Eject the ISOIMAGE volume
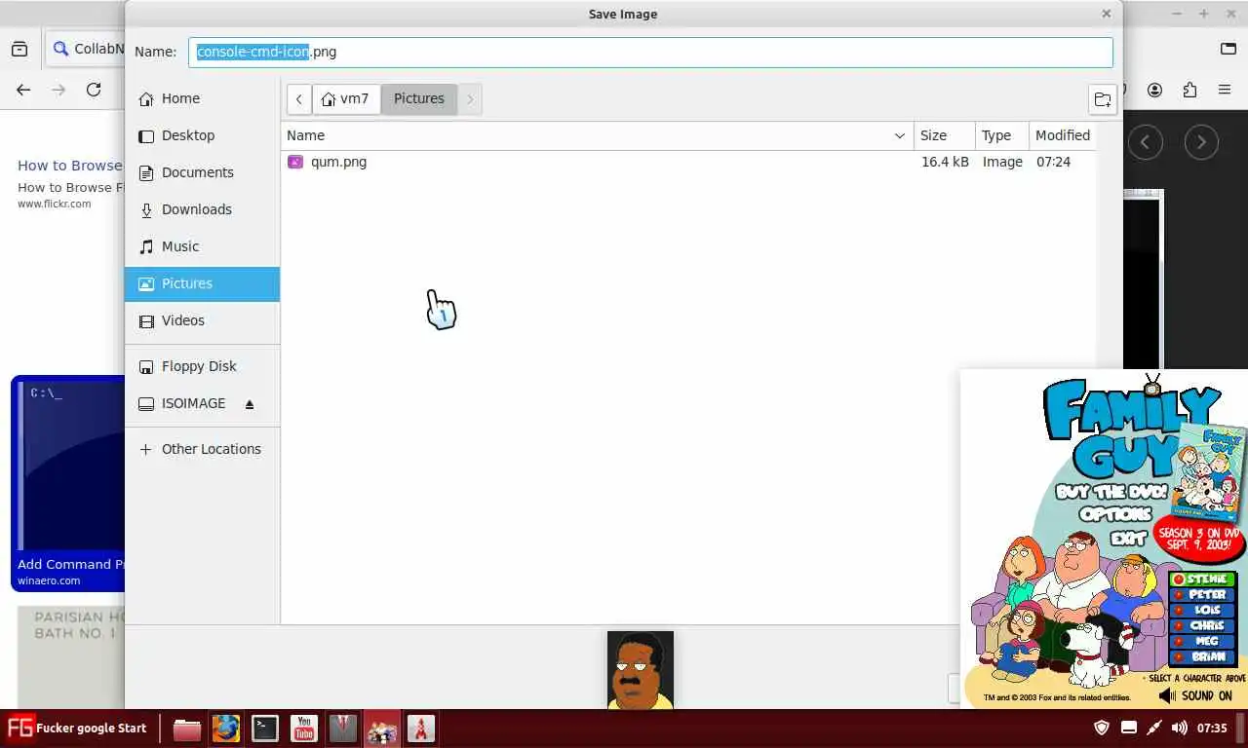Screen dimensions: 1248x748 click(250, 404)
